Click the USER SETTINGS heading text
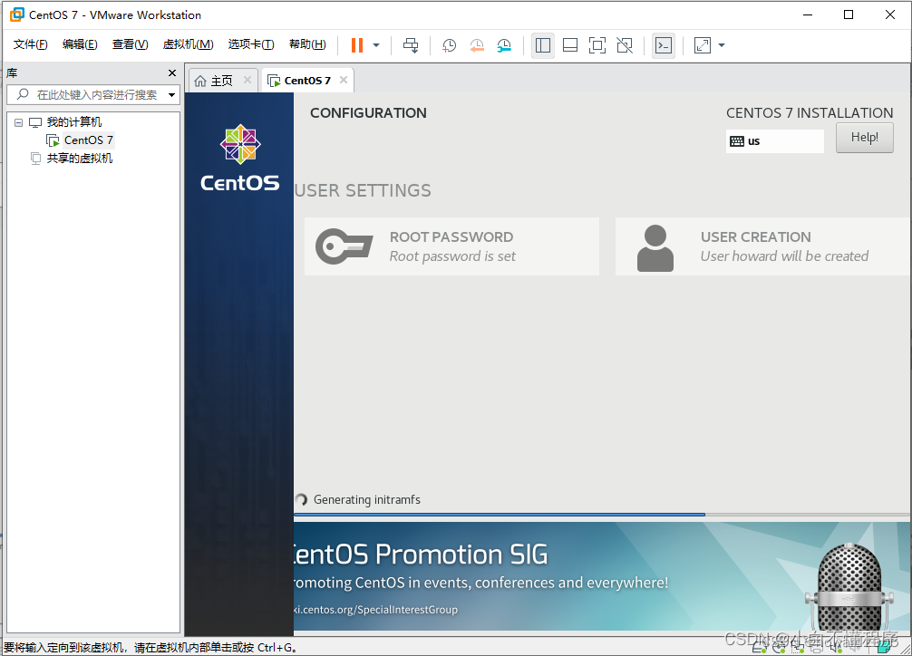This screenshot has height=656, width=912. coord(363,190)
